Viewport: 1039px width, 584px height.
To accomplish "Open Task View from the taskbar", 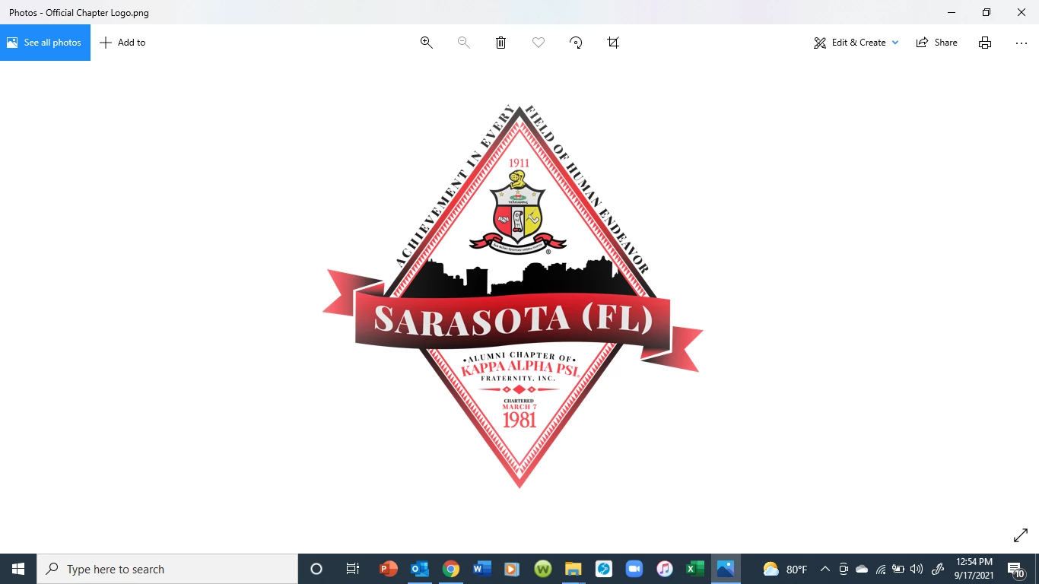I will pos(353,569).
